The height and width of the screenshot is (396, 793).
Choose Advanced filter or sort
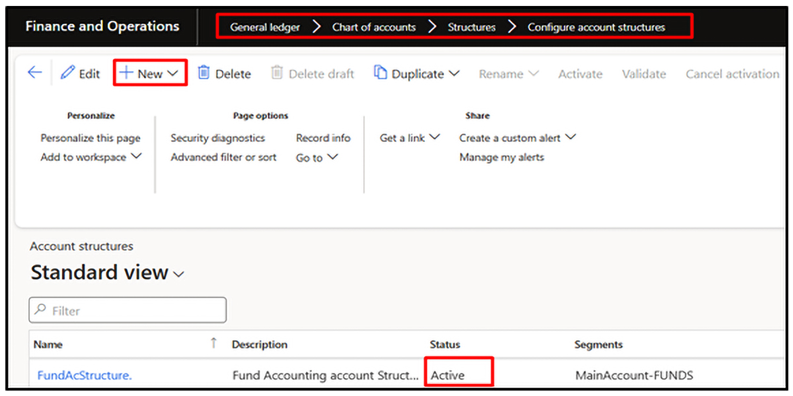point(223,157)
